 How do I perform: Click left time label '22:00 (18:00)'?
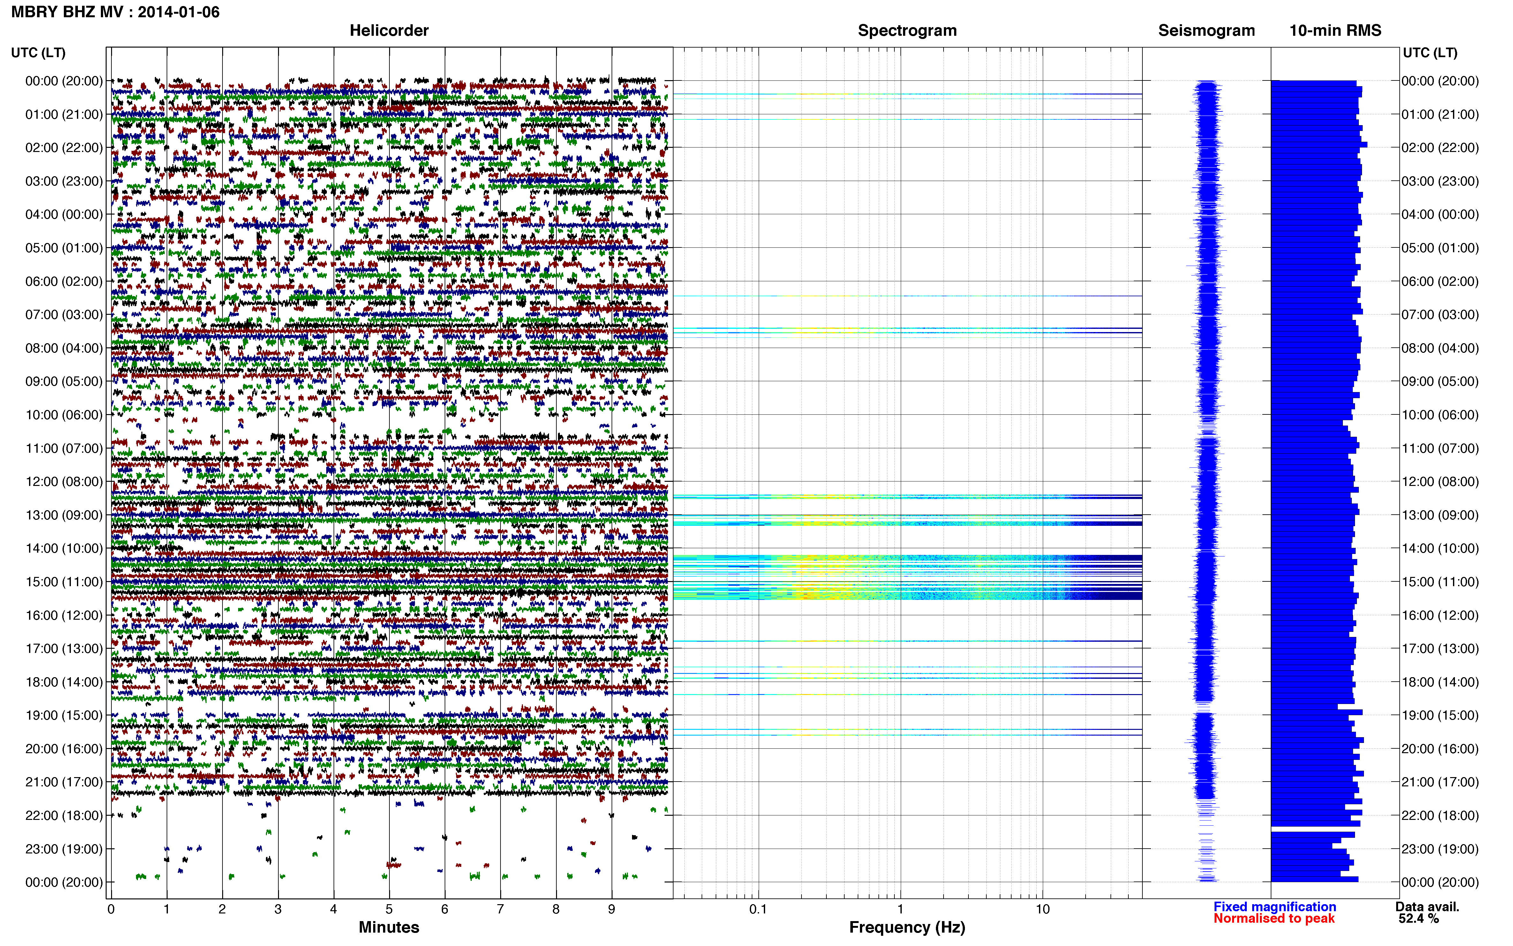click(x=64, y=815)
